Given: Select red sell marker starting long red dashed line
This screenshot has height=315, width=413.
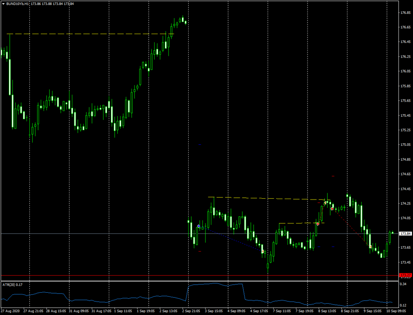Looking at the screenshot, I should [332, 209].
